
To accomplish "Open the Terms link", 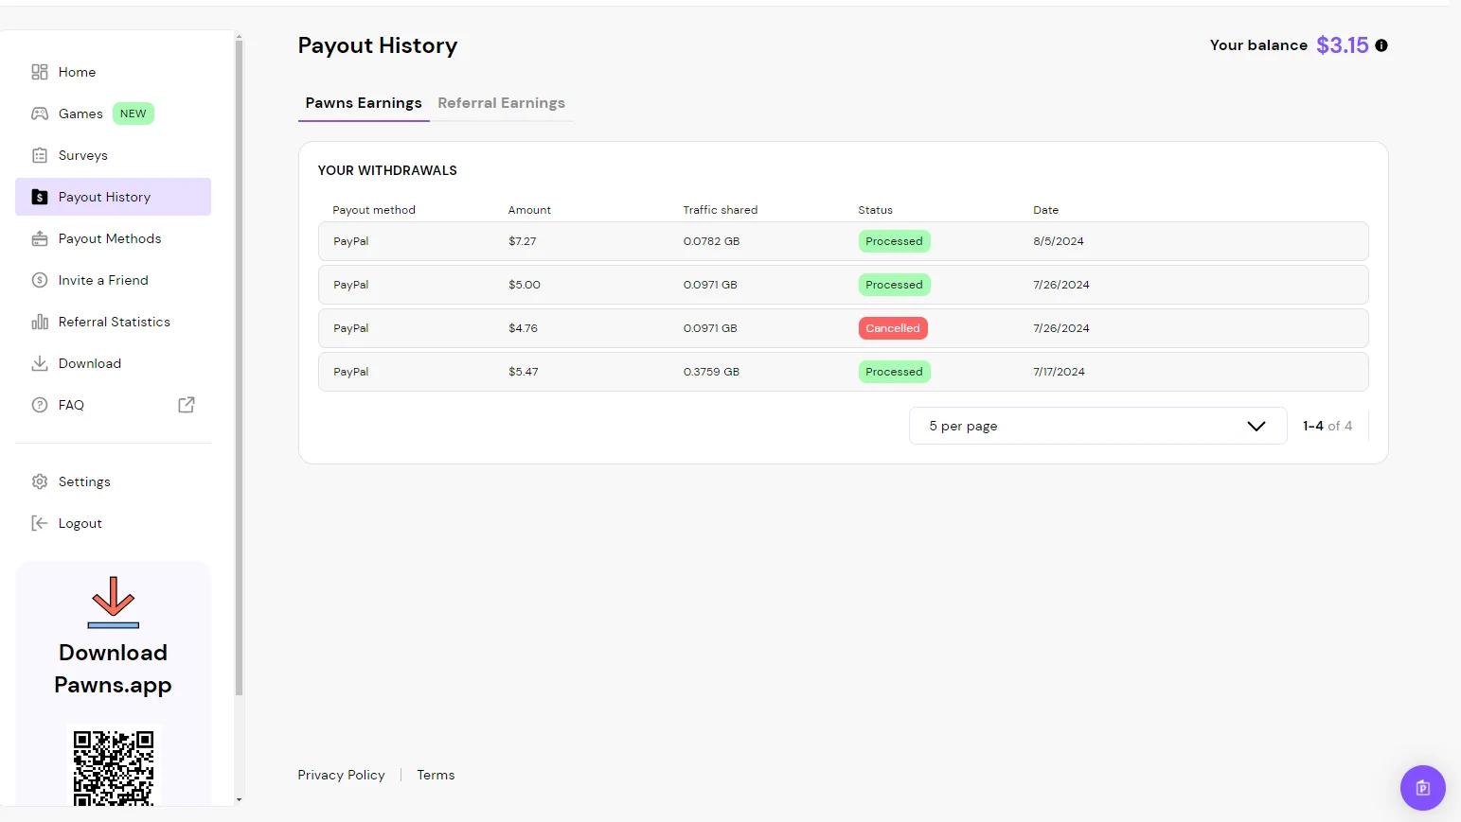I will tap(436, 775).
